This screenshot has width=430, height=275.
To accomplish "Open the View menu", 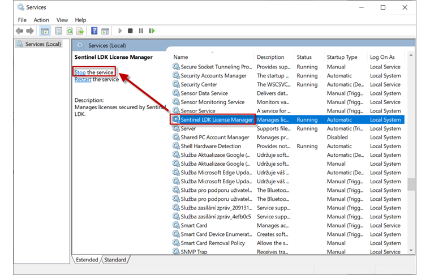I will pyautogui.click(x=62, y=20).
